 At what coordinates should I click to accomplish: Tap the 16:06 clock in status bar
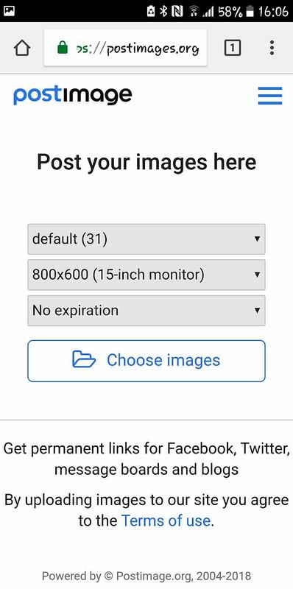click(x=273, y=11)
